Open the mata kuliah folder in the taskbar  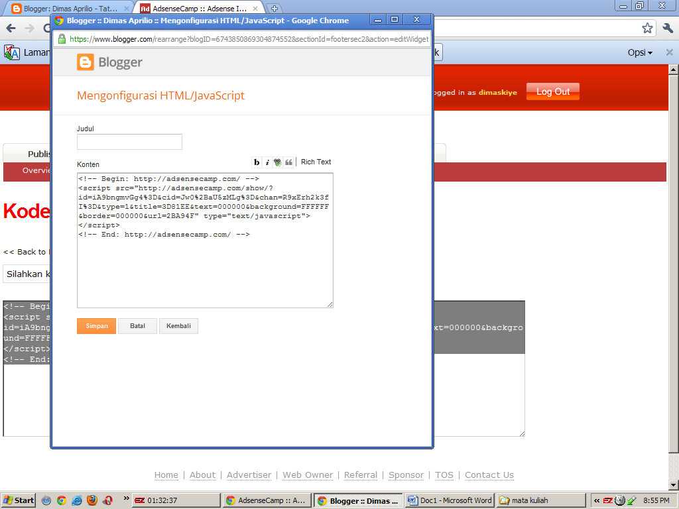click(x=541, y=500)
